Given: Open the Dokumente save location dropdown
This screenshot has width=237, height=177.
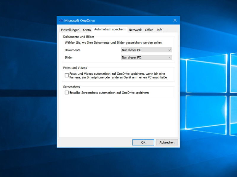Looking at the screenshot, I should [147, 50].
